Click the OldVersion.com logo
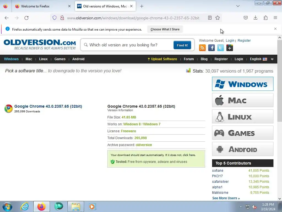 pos(40,44)
